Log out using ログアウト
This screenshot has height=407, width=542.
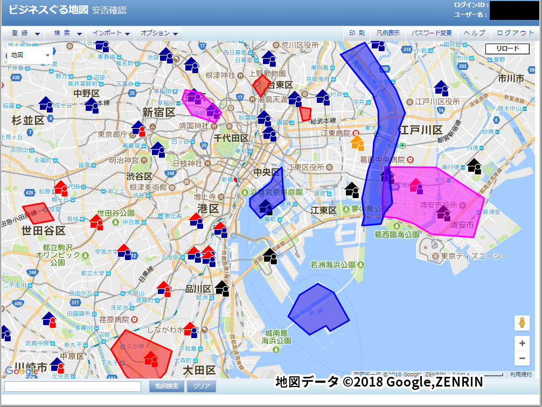[515, 33]
